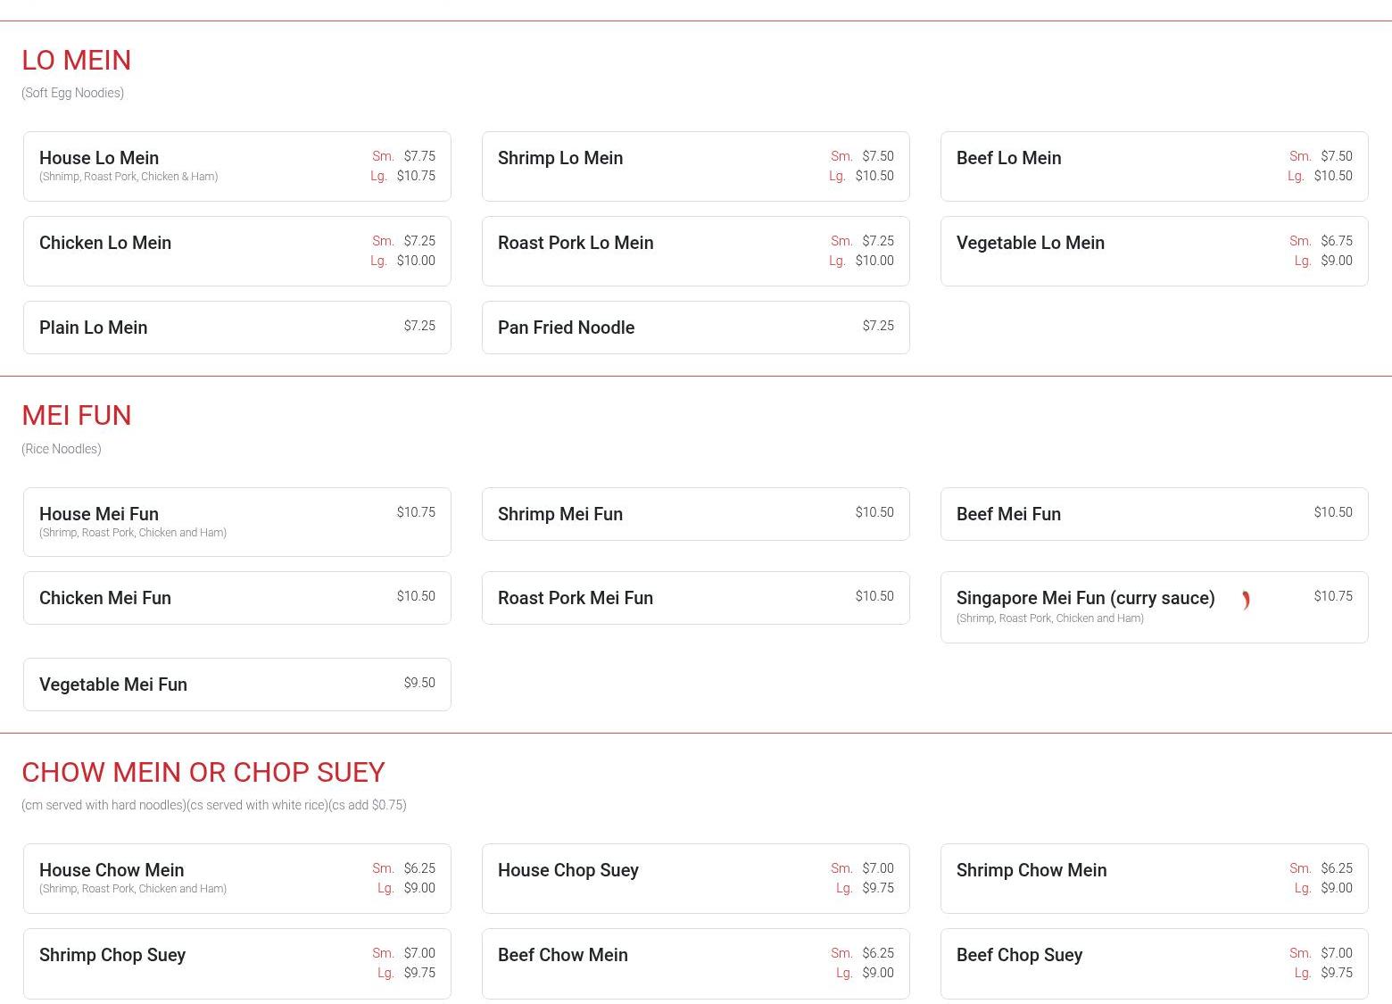The width and height of the screenshot is (1392, 1004).
Task: Open the Pan Fried Noodle menu item
Action: [696, 328]
